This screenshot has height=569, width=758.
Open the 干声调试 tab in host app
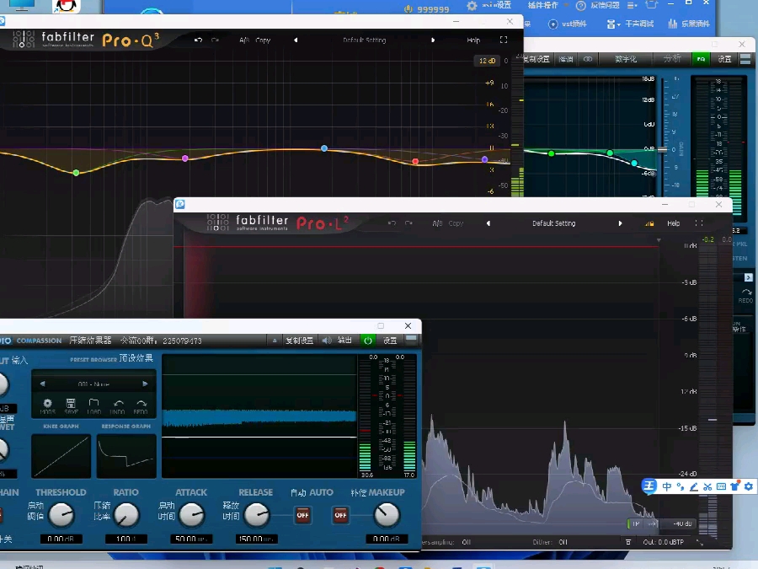(630, 24)
